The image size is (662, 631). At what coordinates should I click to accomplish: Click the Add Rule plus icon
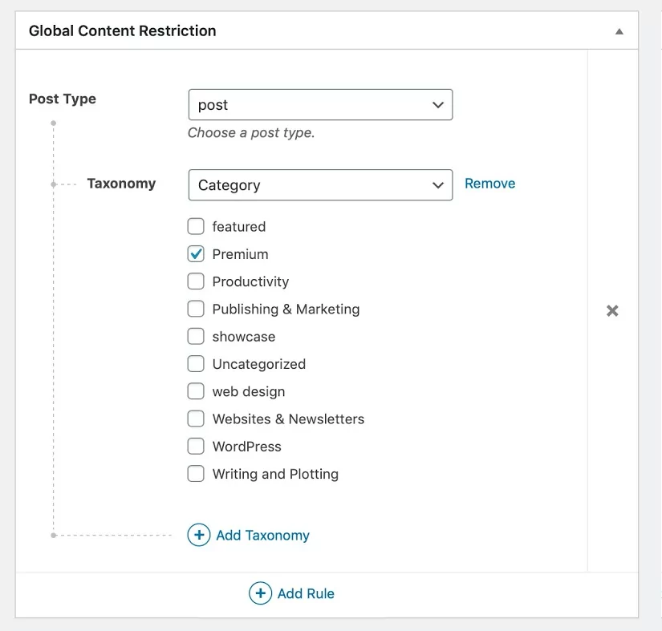point(261,593)
